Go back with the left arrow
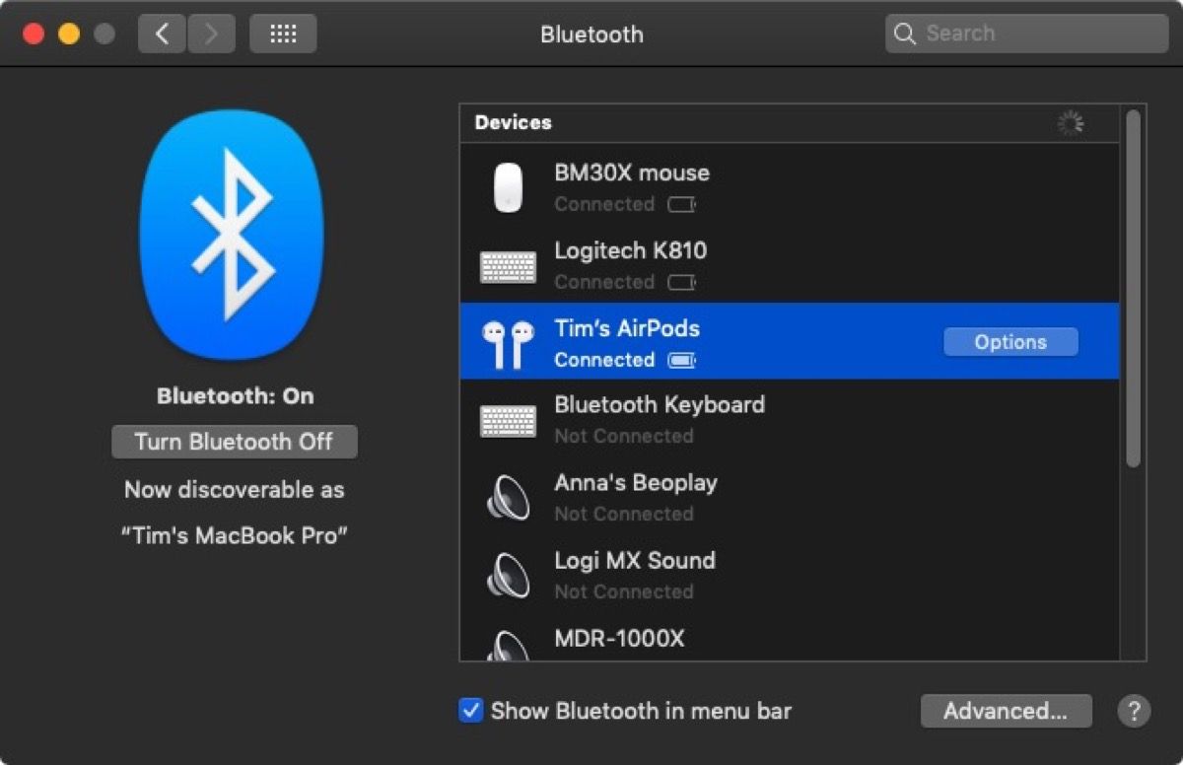 [x=163, y=35]
